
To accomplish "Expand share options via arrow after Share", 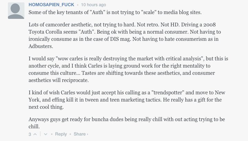I will coord(87,134).
